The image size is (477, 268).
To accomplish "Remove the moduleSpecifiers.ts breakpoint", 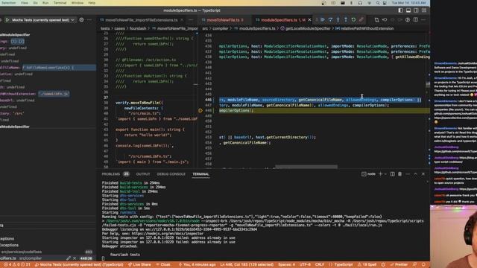I will (75, 258).
